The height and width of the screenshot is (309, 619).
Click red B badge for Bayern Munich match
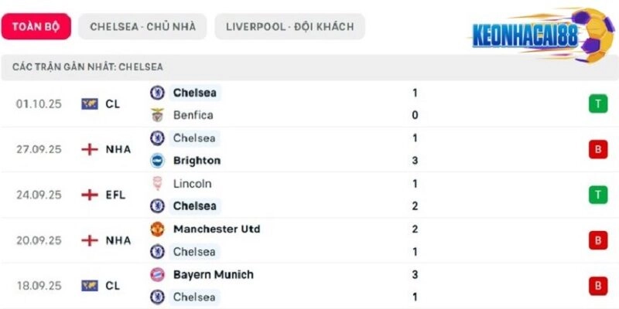(597, 286)
